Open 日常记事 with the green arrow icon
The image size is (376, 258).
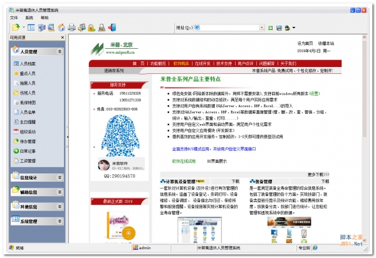(24, 151)
